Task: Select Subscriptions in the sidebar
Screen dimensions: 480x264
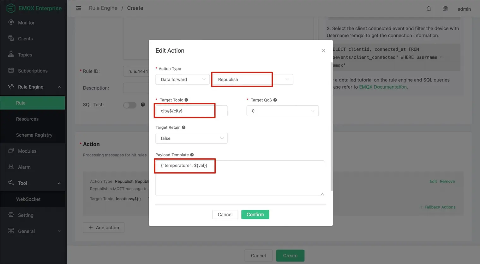Action: pos(33,71)
